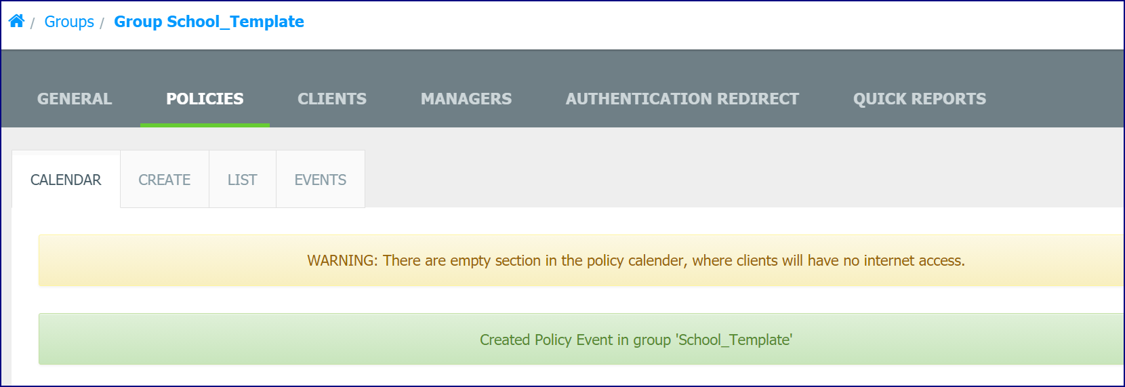Go to the home page icon

point(16,21)
